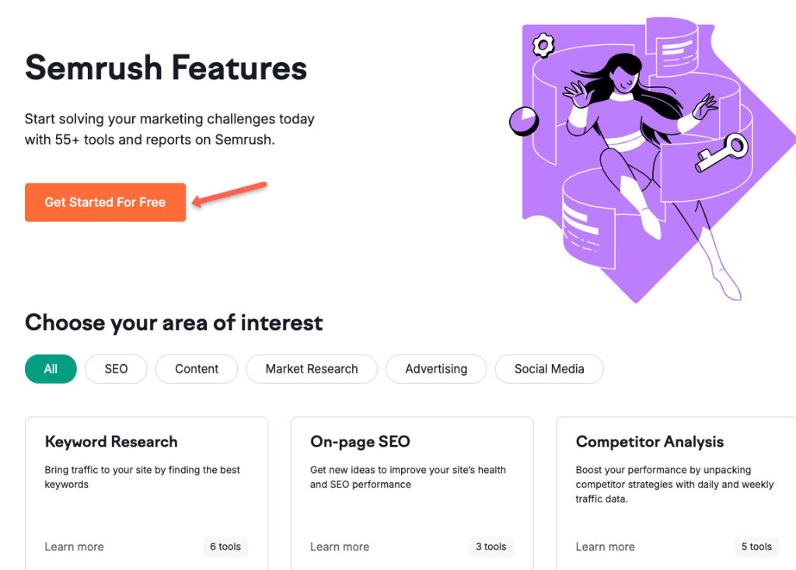Filter features by Content

(x=196, y=369)
